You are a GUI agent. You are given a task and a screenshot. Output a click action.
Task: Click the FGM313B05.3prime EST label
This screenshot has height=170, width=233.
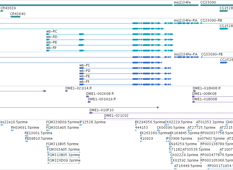point(64,155)
